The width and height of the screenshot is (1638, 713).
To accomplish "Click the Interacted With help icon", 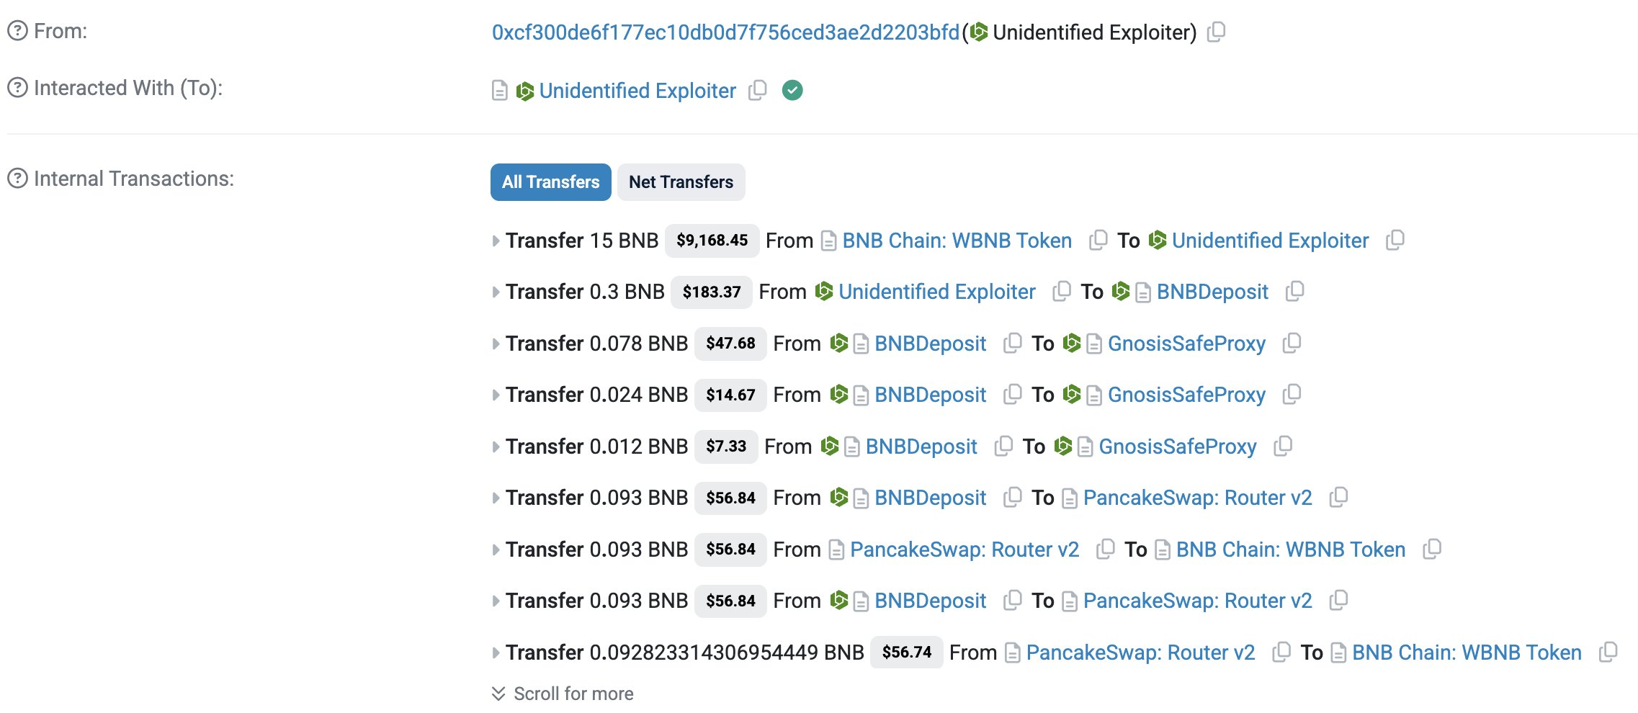I will pos(17,88).
